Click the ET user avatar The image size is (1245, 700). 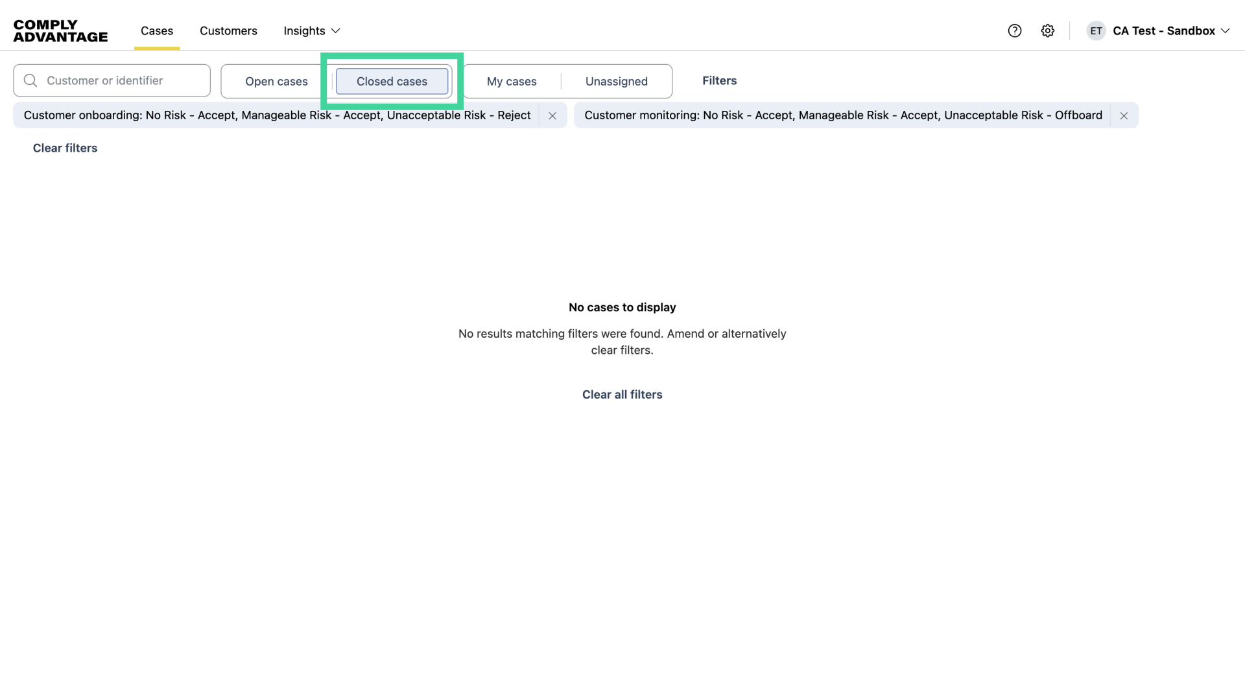[x=1096, y=30]
